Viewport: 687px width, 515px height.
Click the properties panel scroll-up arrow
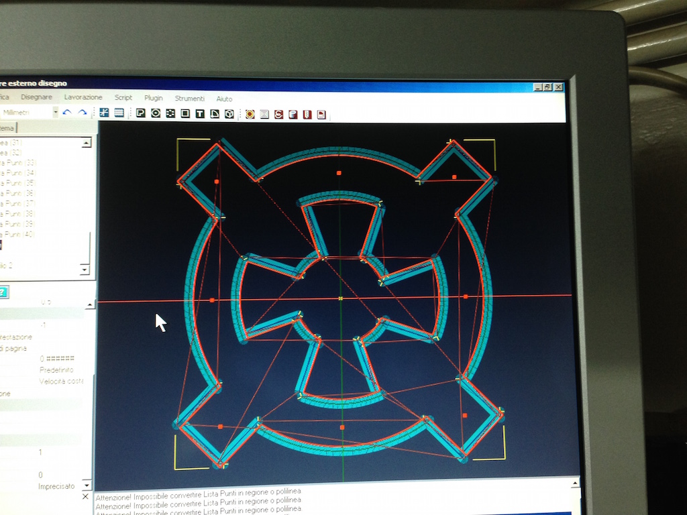click(90, 305)
